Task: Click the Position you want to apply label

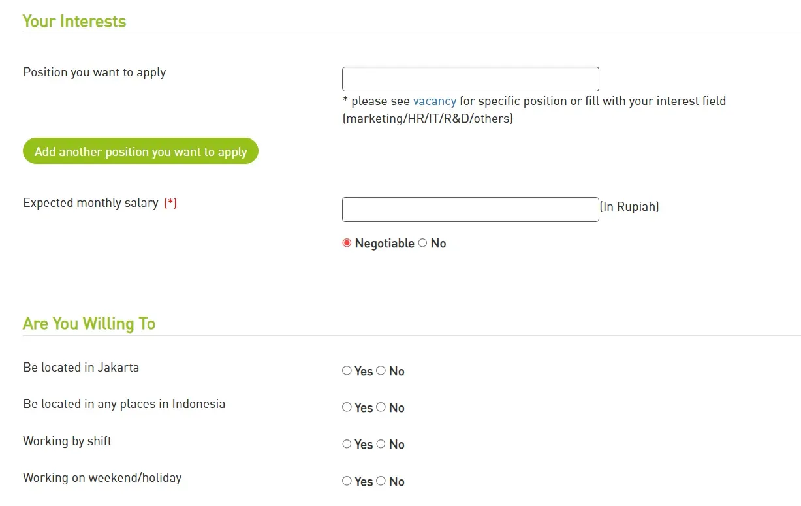Action: tap(95, 72)
